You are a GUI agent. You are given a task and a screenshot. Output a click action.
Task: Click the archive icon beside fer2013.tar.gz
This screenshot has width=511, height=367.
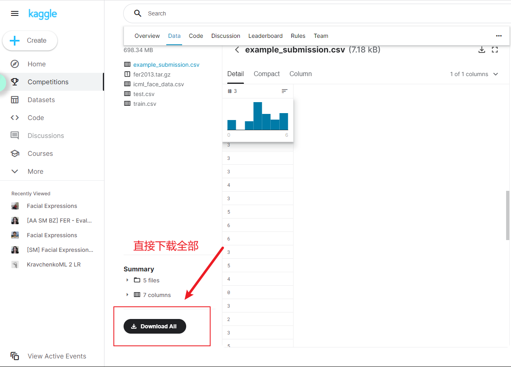point(127,74)
